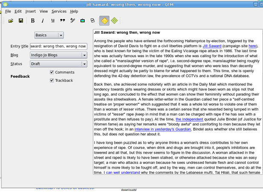Click the green diamond publish icon
263x192 pixels.
(114, 20)
